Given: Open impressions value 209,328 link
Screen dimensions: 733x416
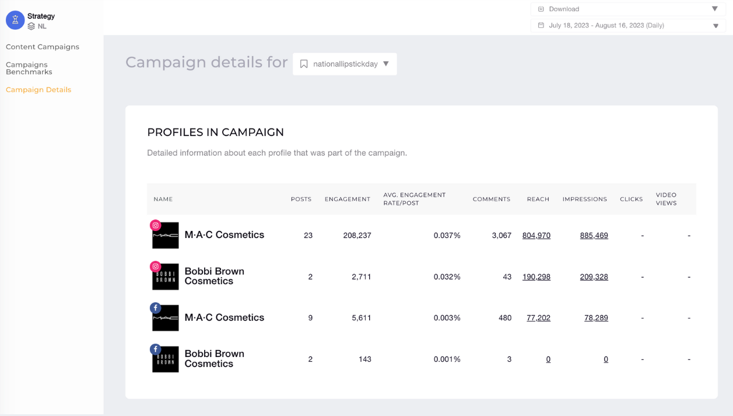Looking at the screenshot, I should 594,277.
